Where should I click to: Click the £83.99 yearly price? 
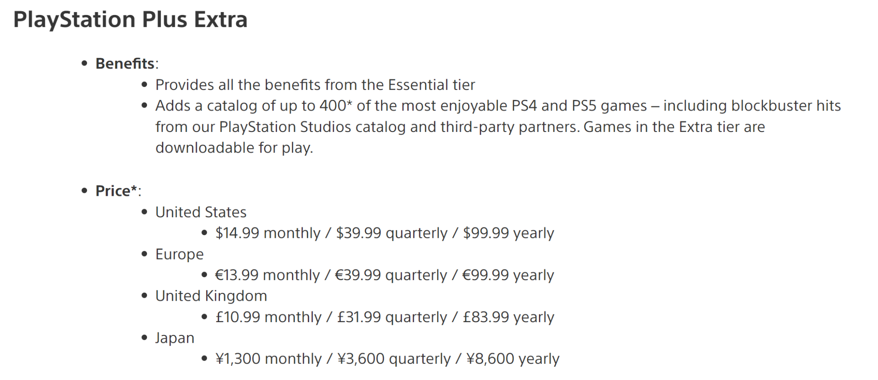[x=508, y=317]
